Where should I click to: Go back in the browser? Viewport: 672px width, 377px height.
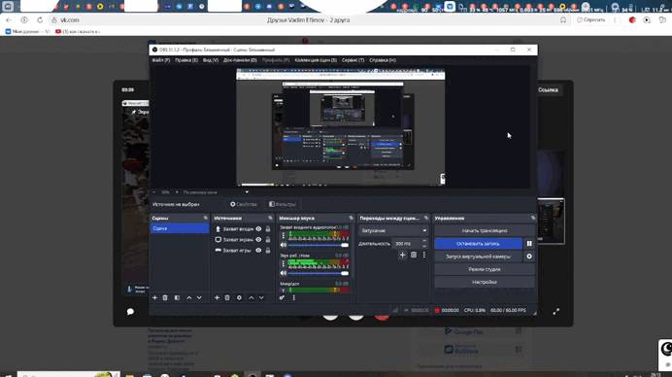point(9,20)
